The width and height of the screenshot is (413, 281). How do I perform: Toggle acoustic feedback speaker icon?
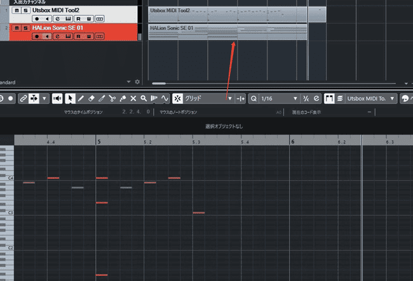(x=57, y=98)
